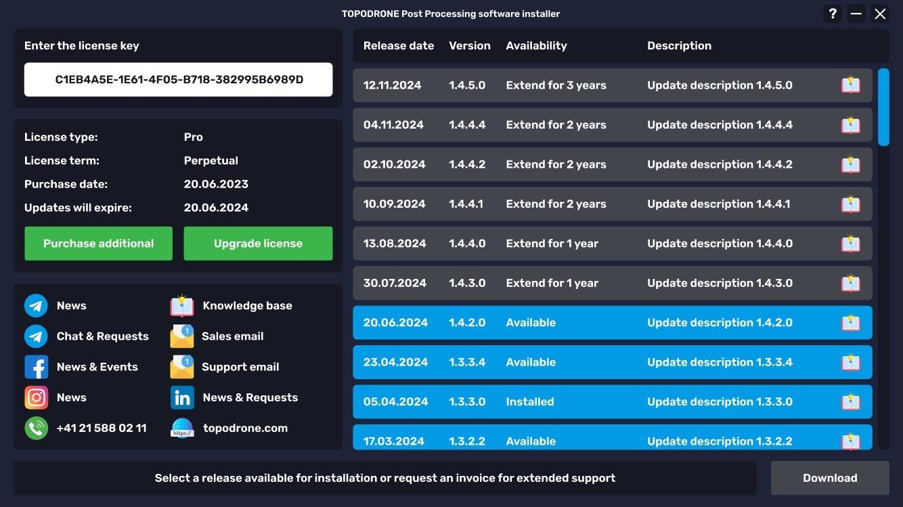The image size is (903, 507).
Task: Select the 20.06.2024 available release row
Action: (613, 323)
